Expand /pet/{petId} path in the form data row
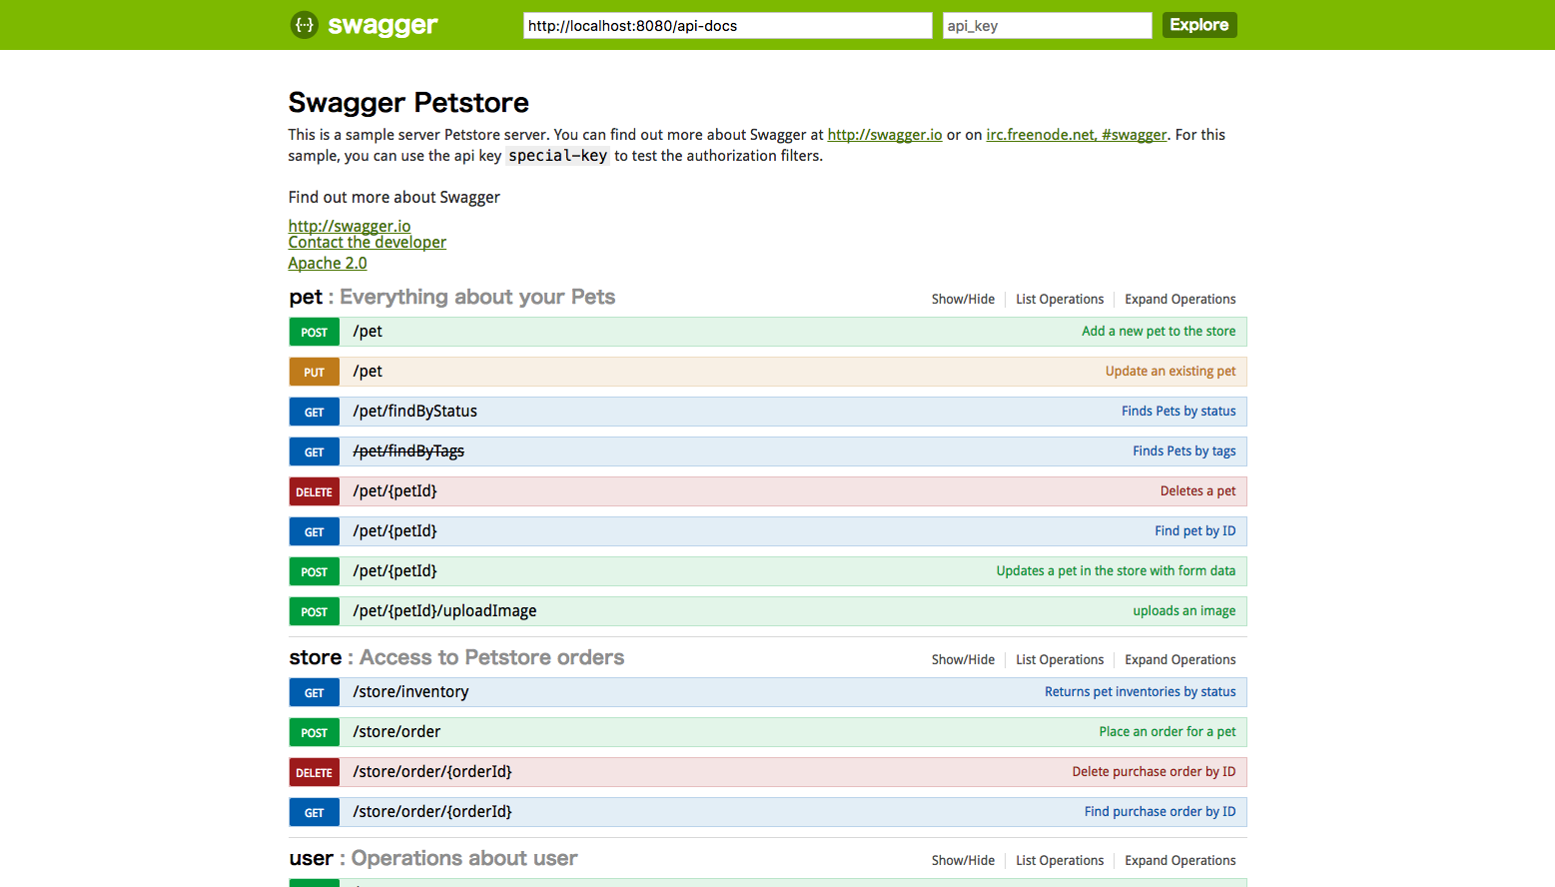Viewport: 1555px width, 887px height. click(394, 571)
